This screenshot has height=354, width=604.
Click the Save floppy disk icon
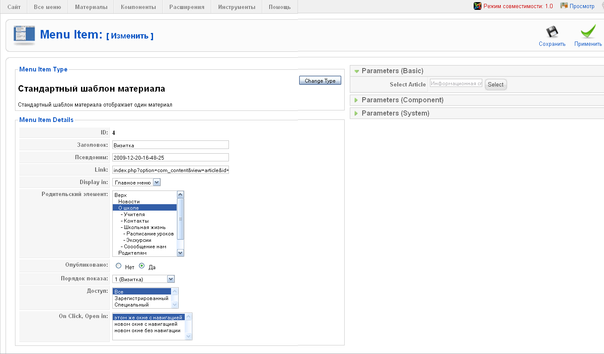pyautogui.click(x=552, y=33)
